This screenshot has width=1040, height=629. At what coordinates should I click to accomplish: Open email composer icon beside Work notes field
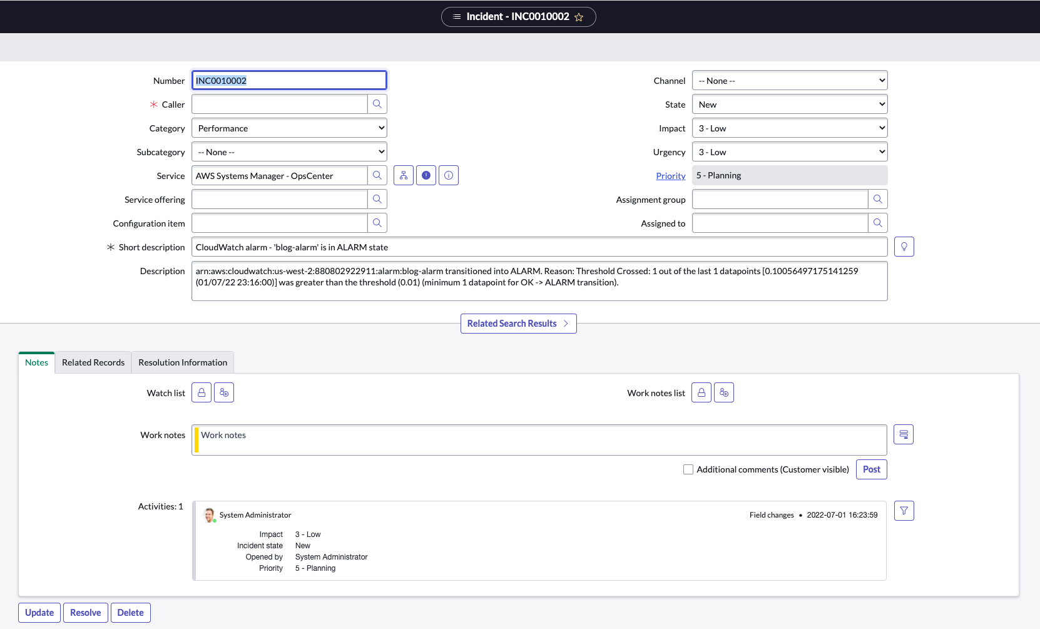[904, 434]
